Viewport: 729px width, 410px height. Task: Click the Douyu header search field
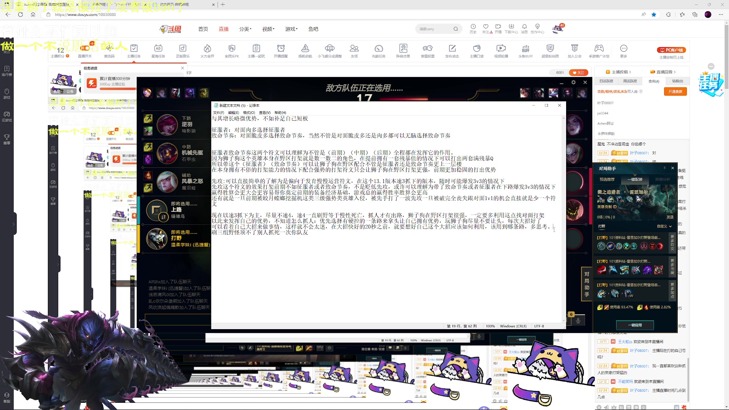436,29
